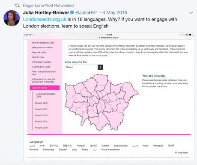This screenshot has width=197, height=165.
Task: Click the blue verified badge
Action: [72, 12]
